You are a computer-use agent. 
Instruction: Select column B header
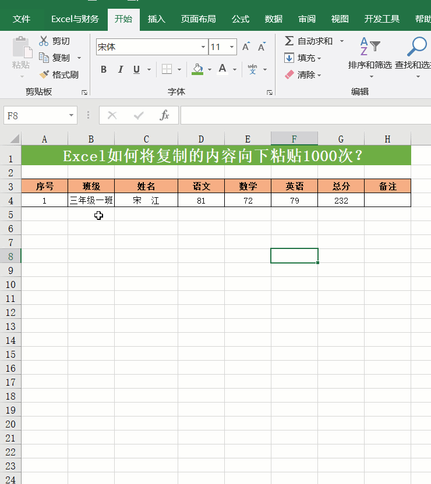91,139
